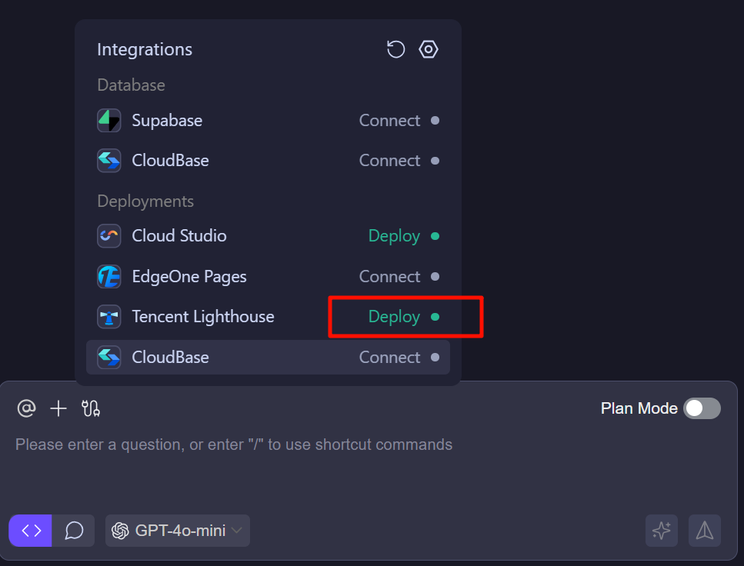Switch to chat mode bubble icon
This screenshot has height=566, width=744.
click(x=74, y=531)
